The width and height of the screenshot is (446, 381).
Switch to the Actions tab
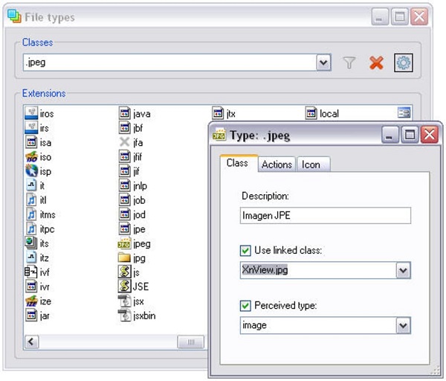pyautogui.click(x=277, y=164)
